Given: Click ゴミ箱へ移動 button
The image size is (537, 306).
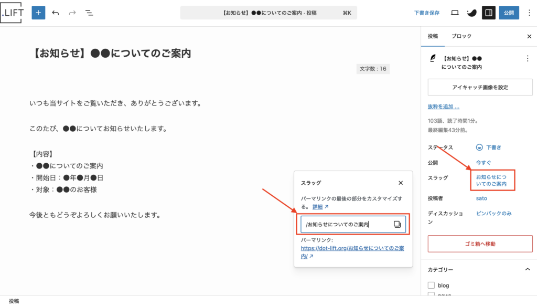Looking at the screenshot, I should click(x=480, y=244).
